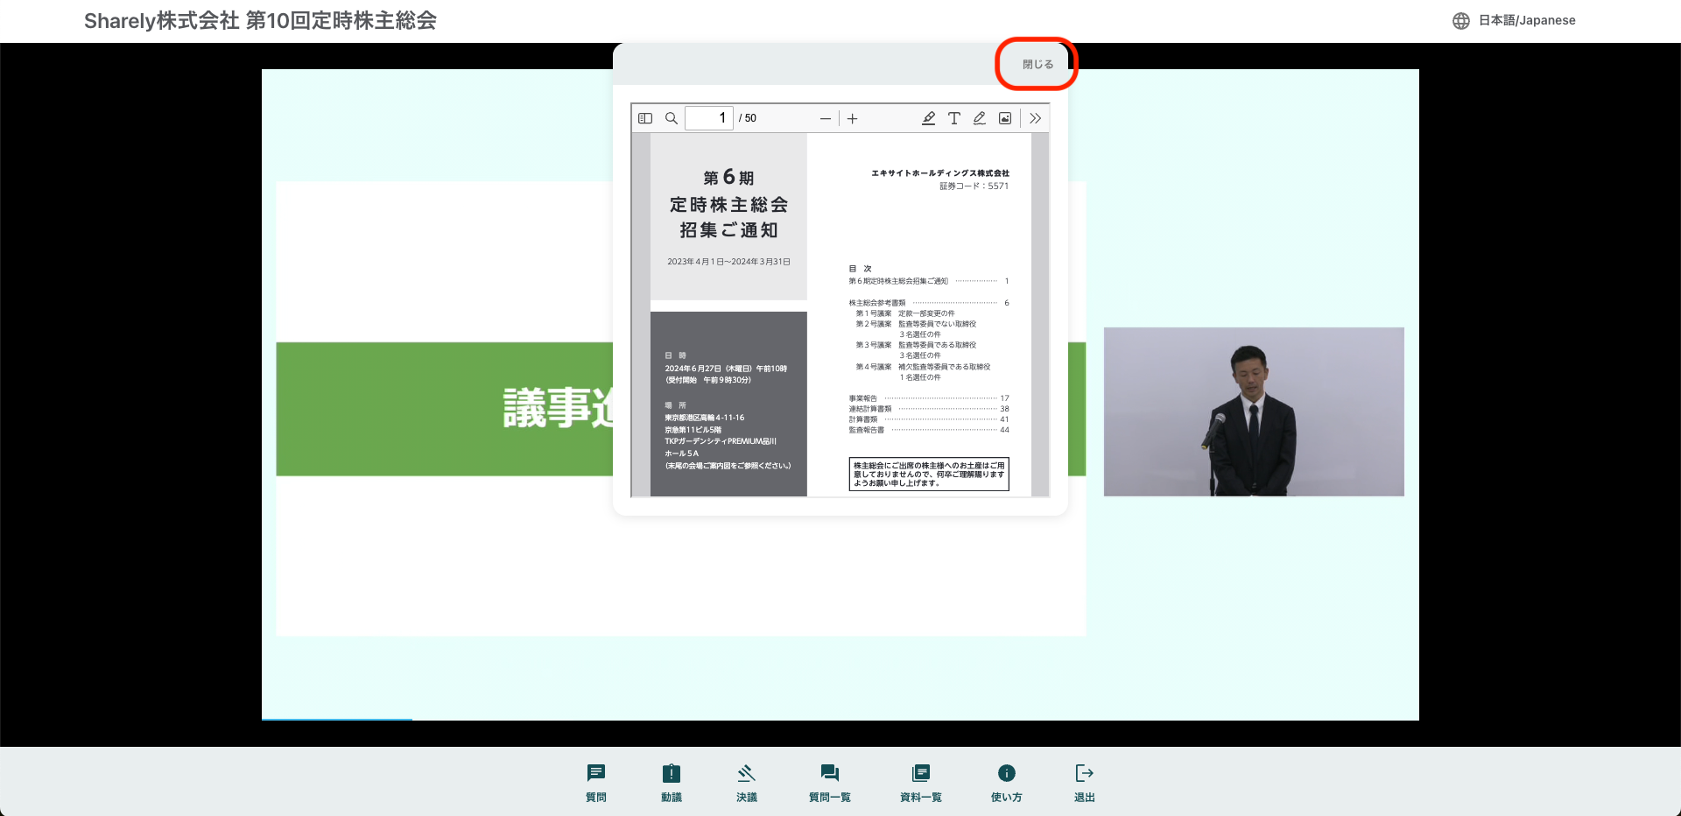Close the document popup with 閉じる
The width and height of the screenshot is (1681, 816).
click(x=1037, y=64)
